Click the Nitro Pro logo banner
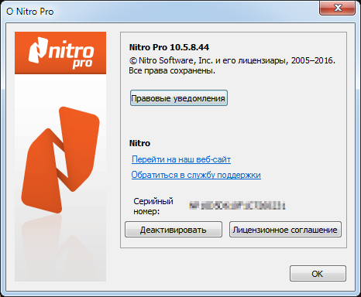The image size is (361, 297). pos(60,53)
